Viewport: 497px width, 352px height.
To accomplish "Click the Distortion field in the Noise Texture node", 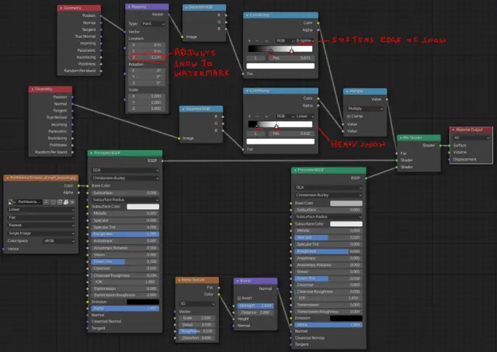I will click(x=196, y=338).
